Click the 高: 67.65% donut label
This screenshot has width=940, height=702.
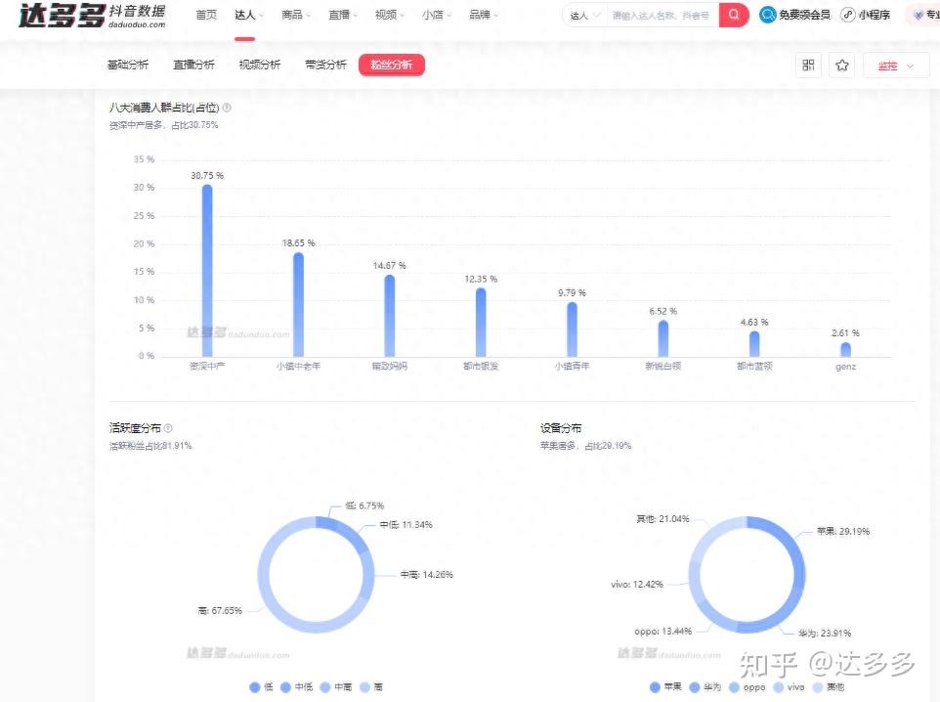click(220, 611)
